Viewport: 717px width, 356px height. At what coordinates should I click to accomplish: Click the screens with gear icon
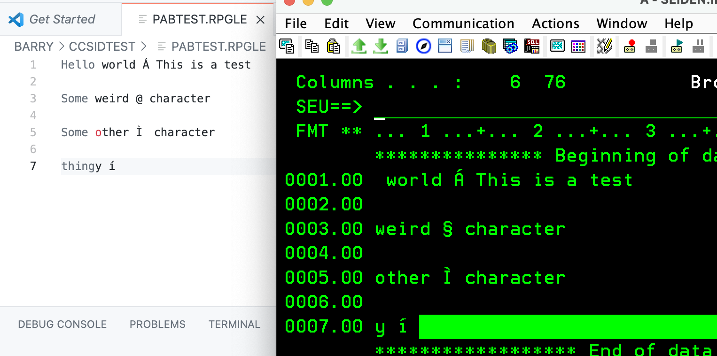pos(510,46)
